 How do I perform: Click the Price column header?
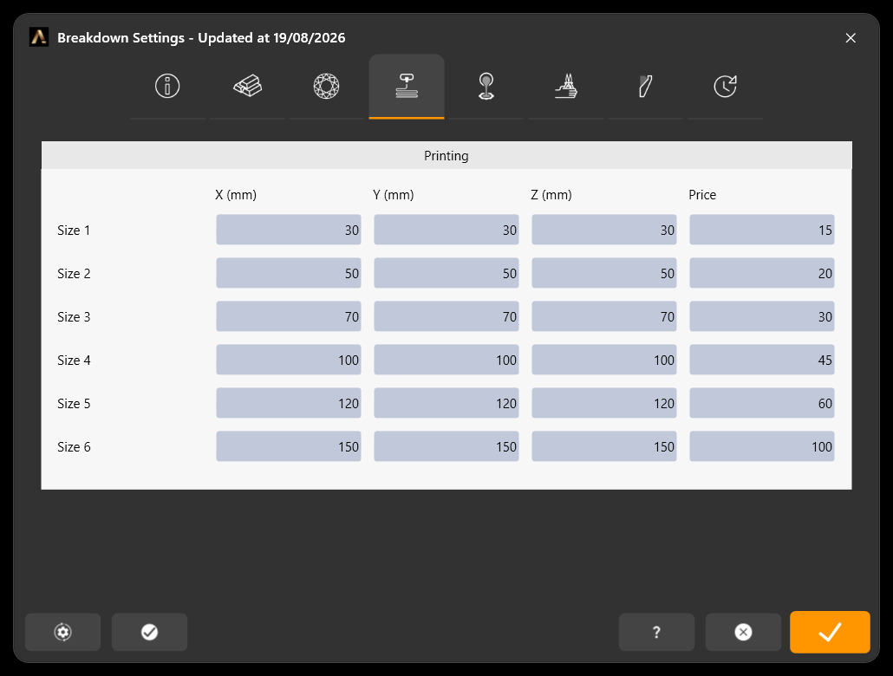click(x=702, y=195)
